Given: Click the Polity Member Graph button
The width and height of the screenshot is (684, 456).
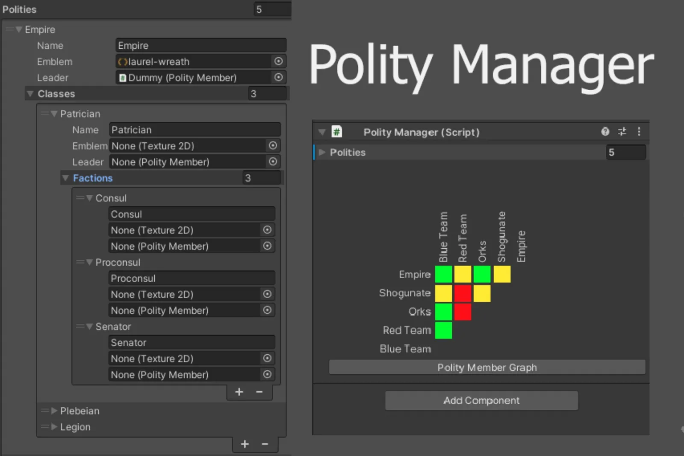Looking at the screenshot, I should [x=487, y=367].
